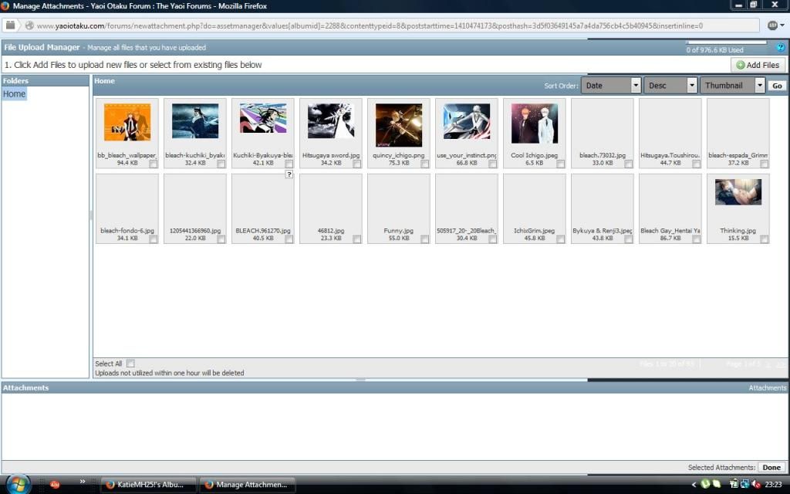Click the volume icon in system tray
This screenshot has height=494, width=790.
click(756, 484)
